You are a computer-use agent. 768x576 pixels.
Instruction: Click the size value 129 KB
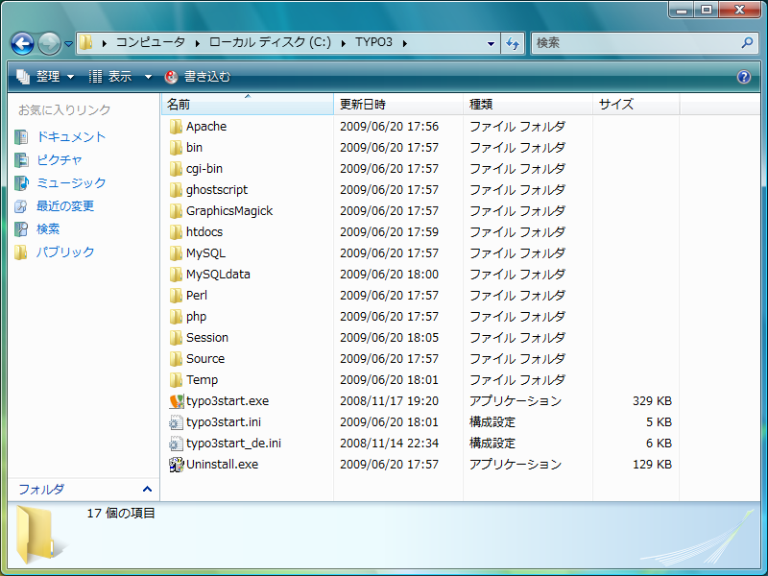pyautogui.click(x=652, y=465)
